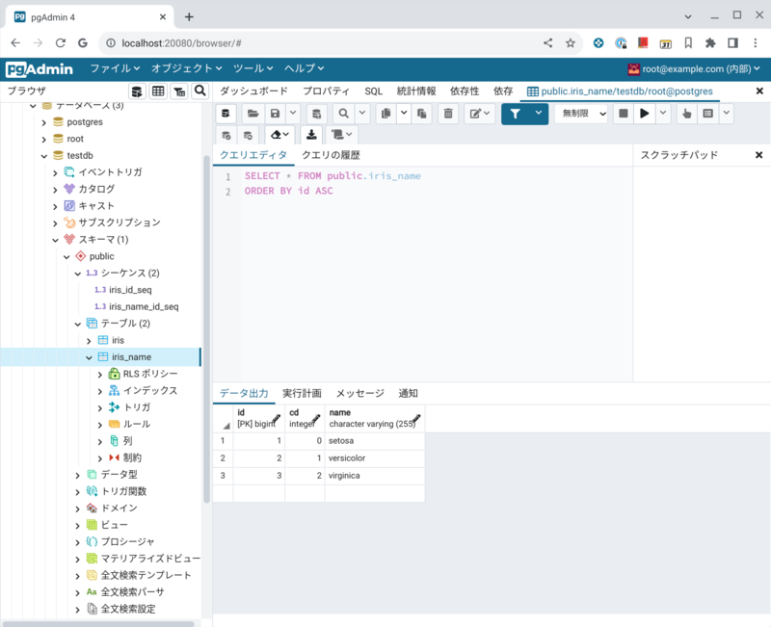Screen dimensions: 771x627
Task: Open the row limit 無制限 dropdown
Action: click(x=581, y=114)
